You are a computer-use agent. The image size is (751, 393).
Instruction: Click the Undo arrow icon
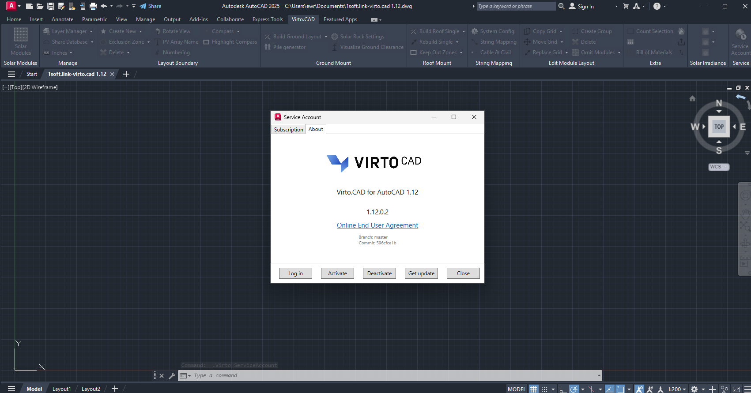pyautogui.click(x=104, y=6)
